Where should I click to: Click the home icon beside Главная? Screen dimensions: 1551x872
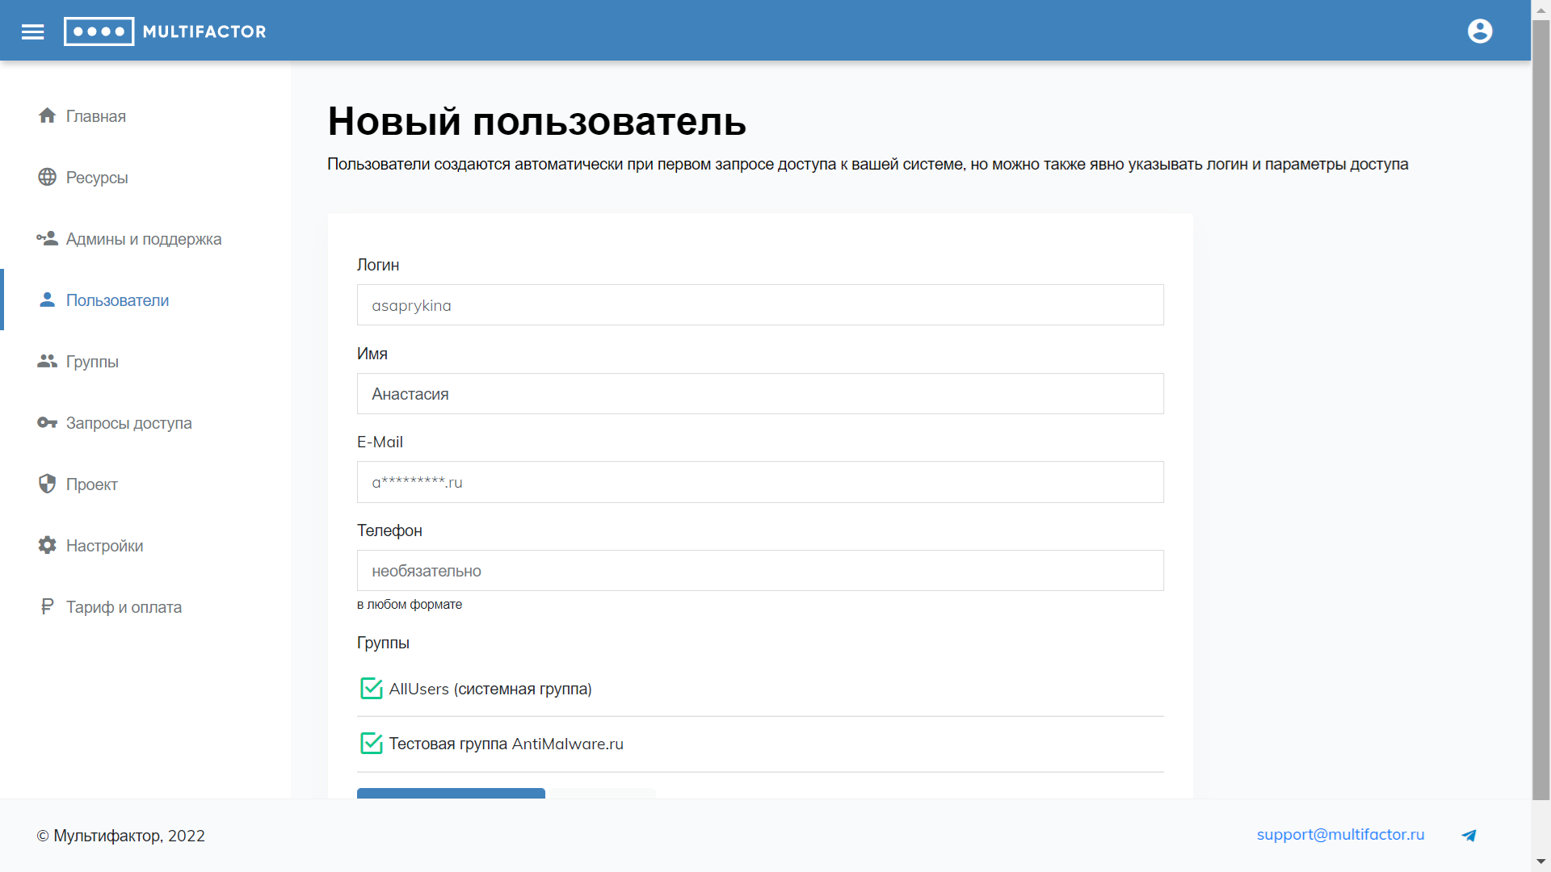47,115
